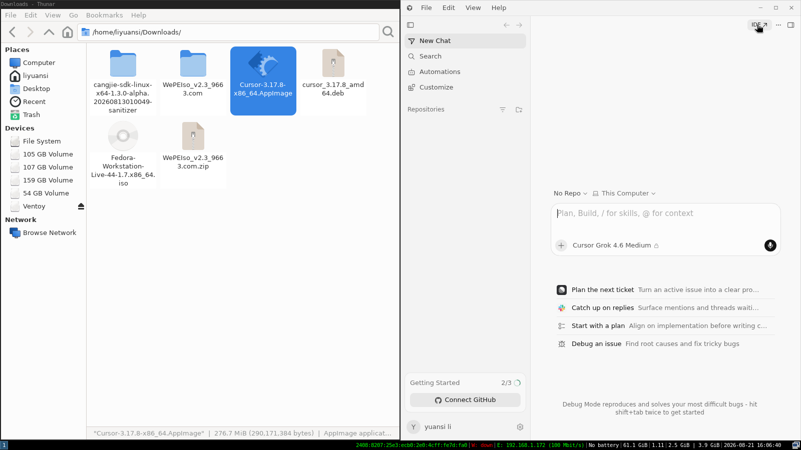The height and width of the screenshot is (450, 801).
Task: Start a New Chat in Cursor
Action: tap(465, 41)
